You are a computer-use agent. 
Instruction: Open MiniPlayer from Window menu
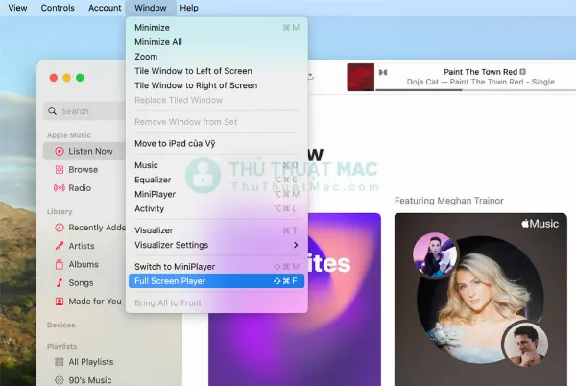pos(216,194)
